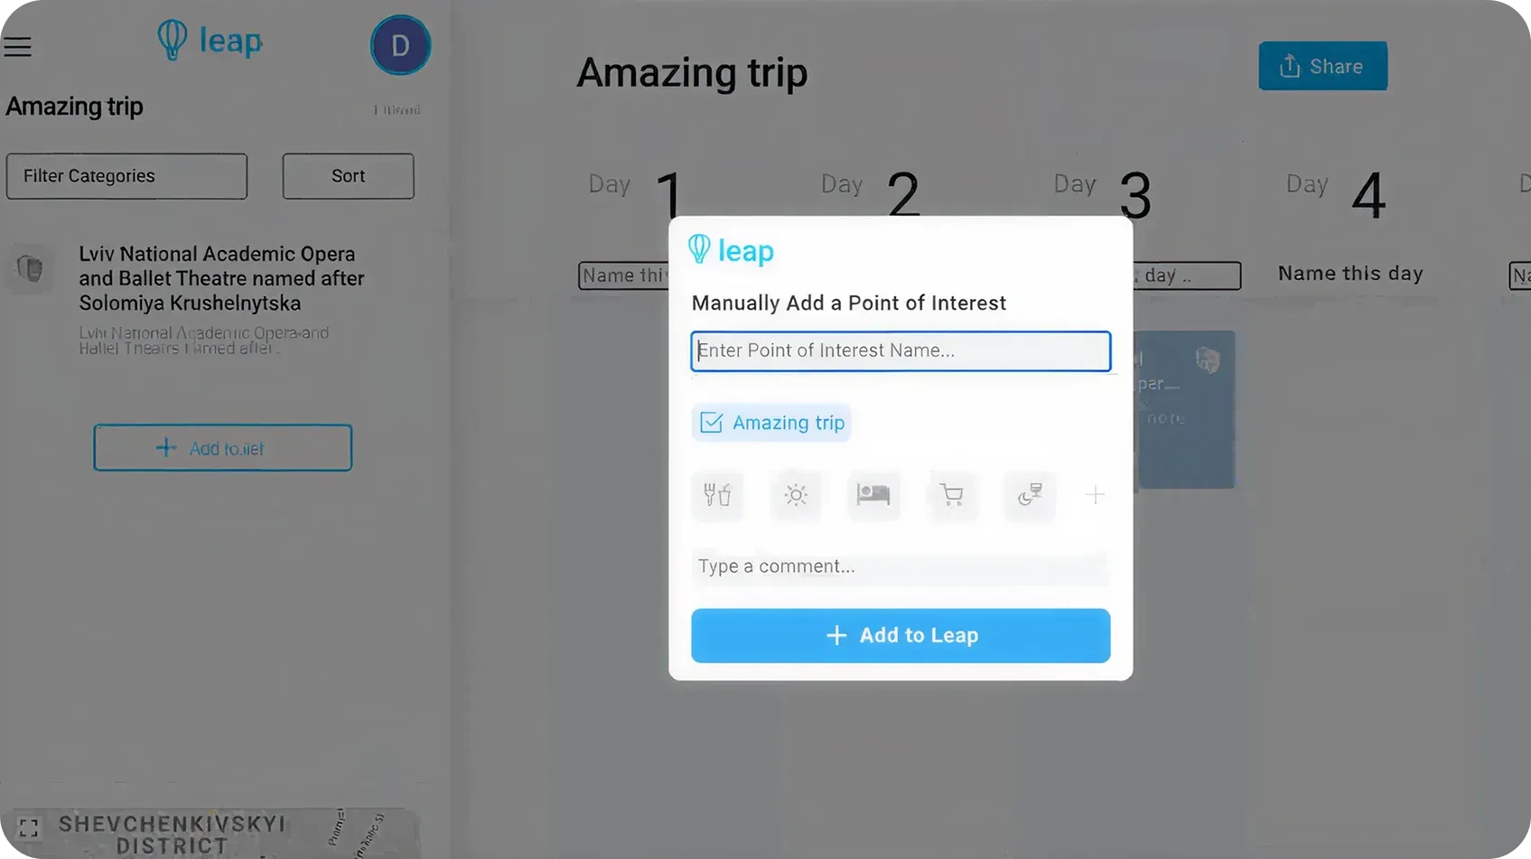The height and width of the screenshot is (859, 1531).
Task: Open the user avatar D profile
Action: pos(400,46)
